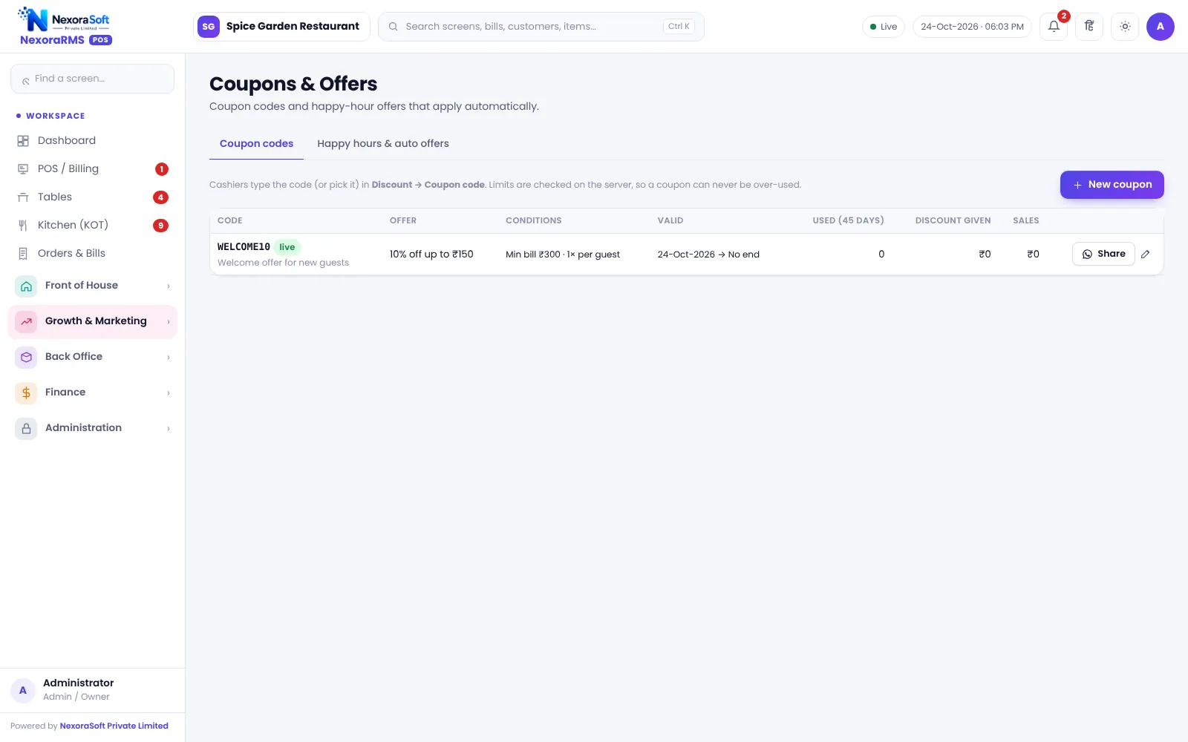The image size is (1188, 742).
Task: Expand the Finance section
Action: (x=92, y=393)
